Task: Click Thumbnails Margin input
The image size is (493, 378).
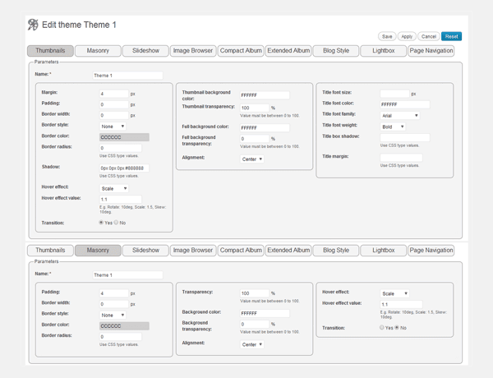Action: point(114,94)
